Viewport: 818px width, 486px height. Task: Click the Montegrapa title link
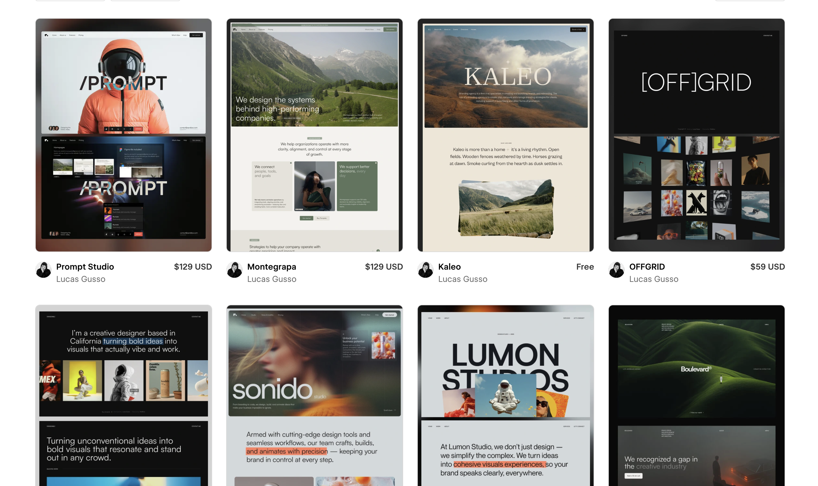[x=271, y=267]
